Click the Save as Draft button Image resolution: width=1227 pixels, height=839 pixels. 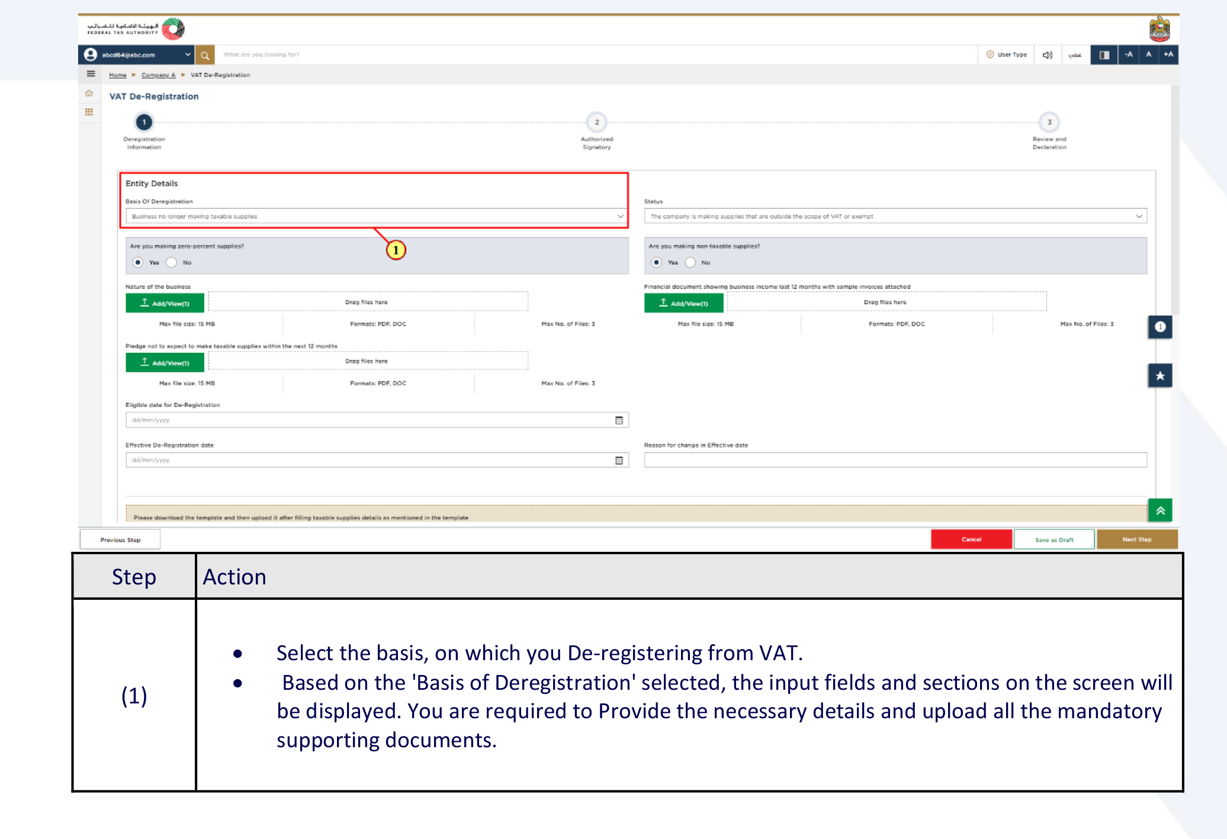click(1054, 539)
